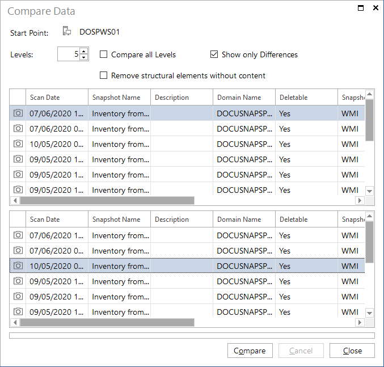
Task: Click the DOSPWS01 workstation icon by Start Point
Action: [x=67, y=31]
